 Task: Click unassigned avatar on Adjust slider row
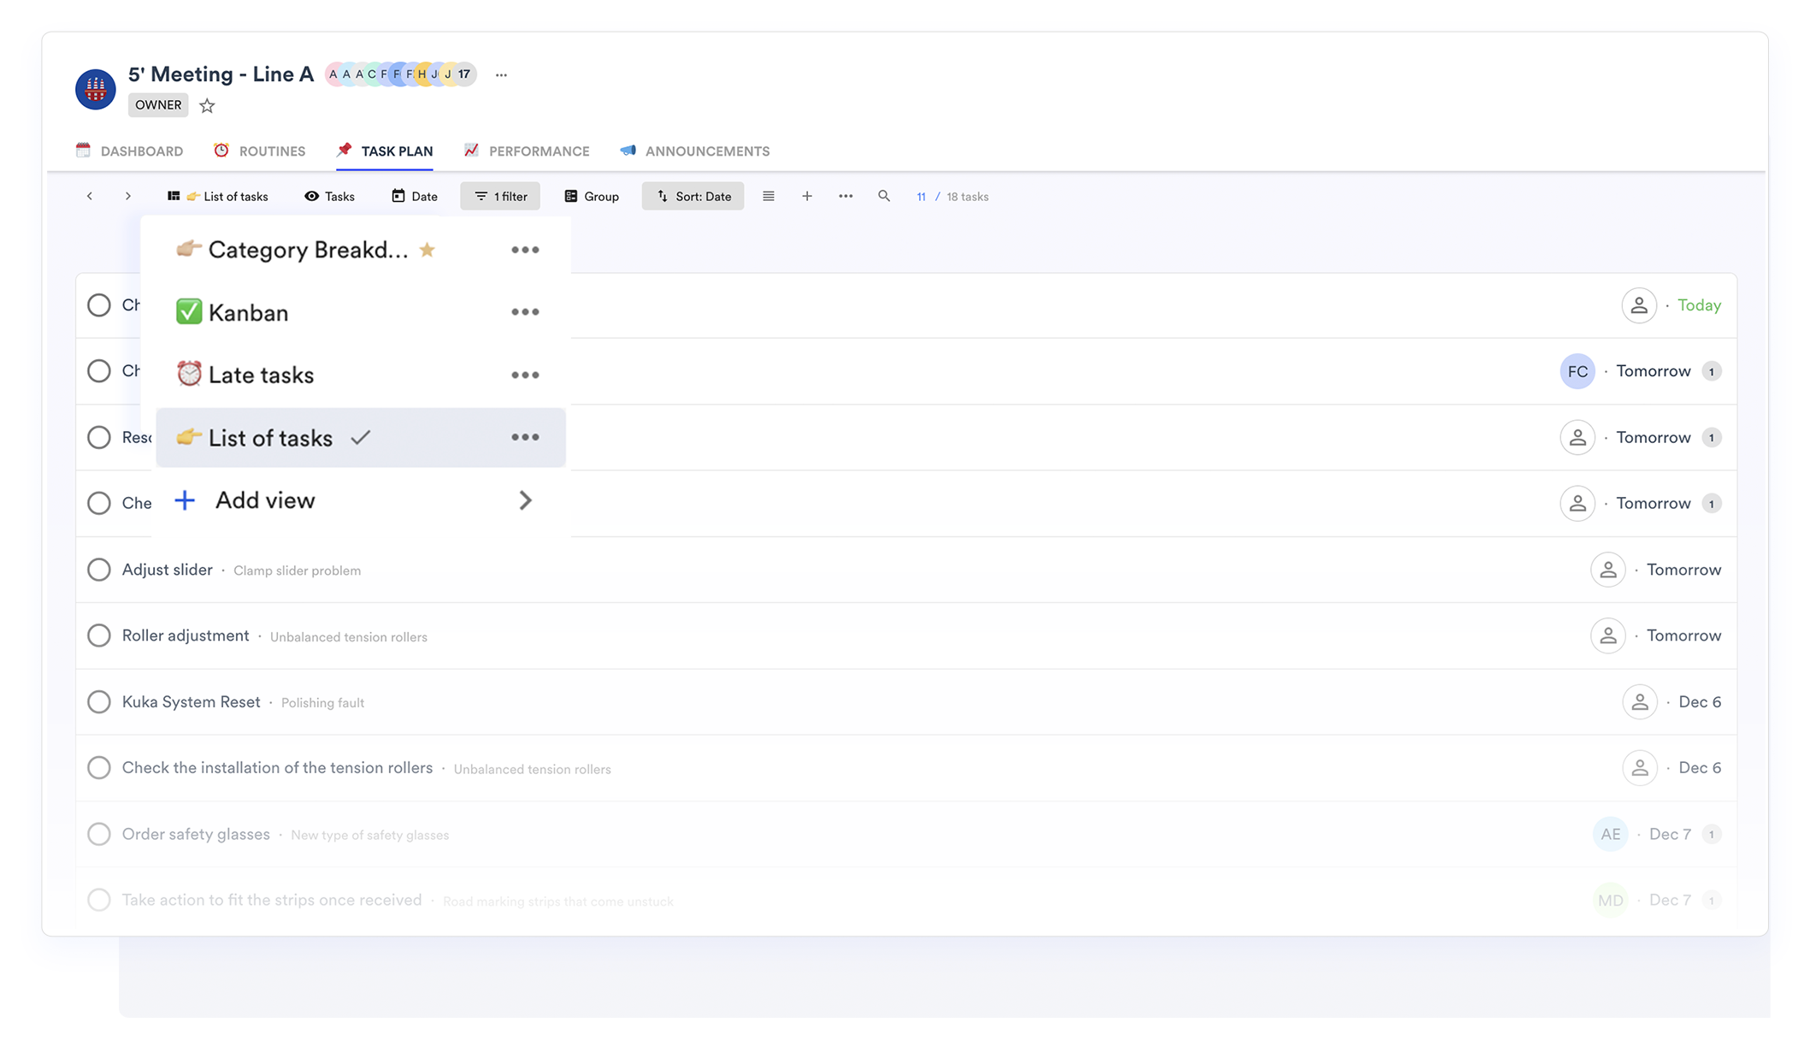coord(1607,570)
